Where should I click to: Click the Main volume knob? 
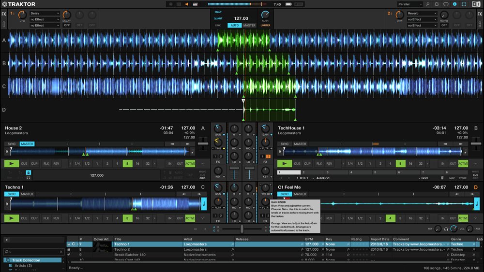point(265,15)
